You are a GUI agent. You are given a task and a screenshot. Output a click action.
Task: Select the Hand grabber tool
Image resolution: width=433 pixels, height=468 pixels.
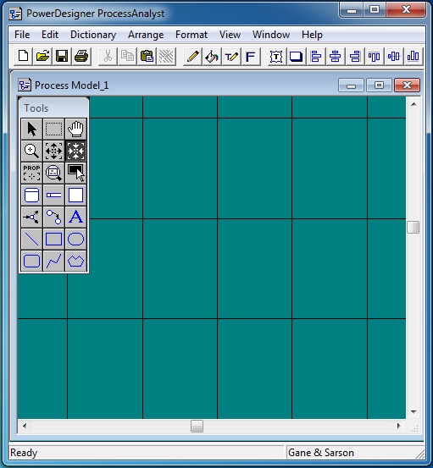[76, 129]
